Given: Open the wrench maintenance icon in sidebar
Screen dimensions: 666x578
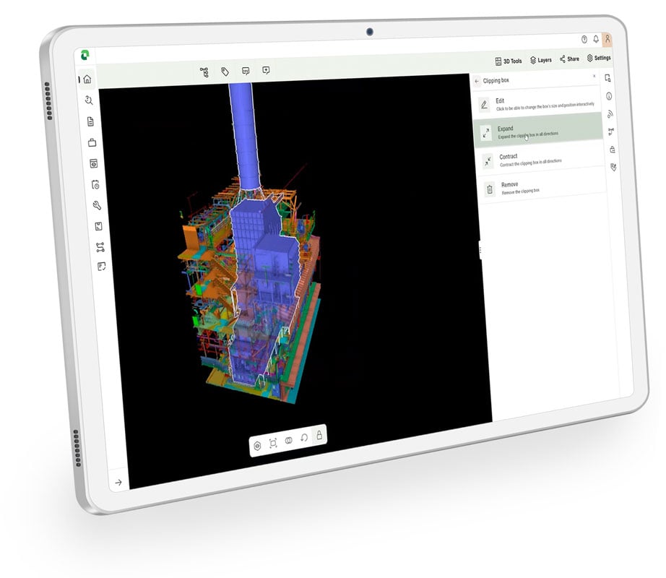Looking at the screenshot, I should point(97,205).
